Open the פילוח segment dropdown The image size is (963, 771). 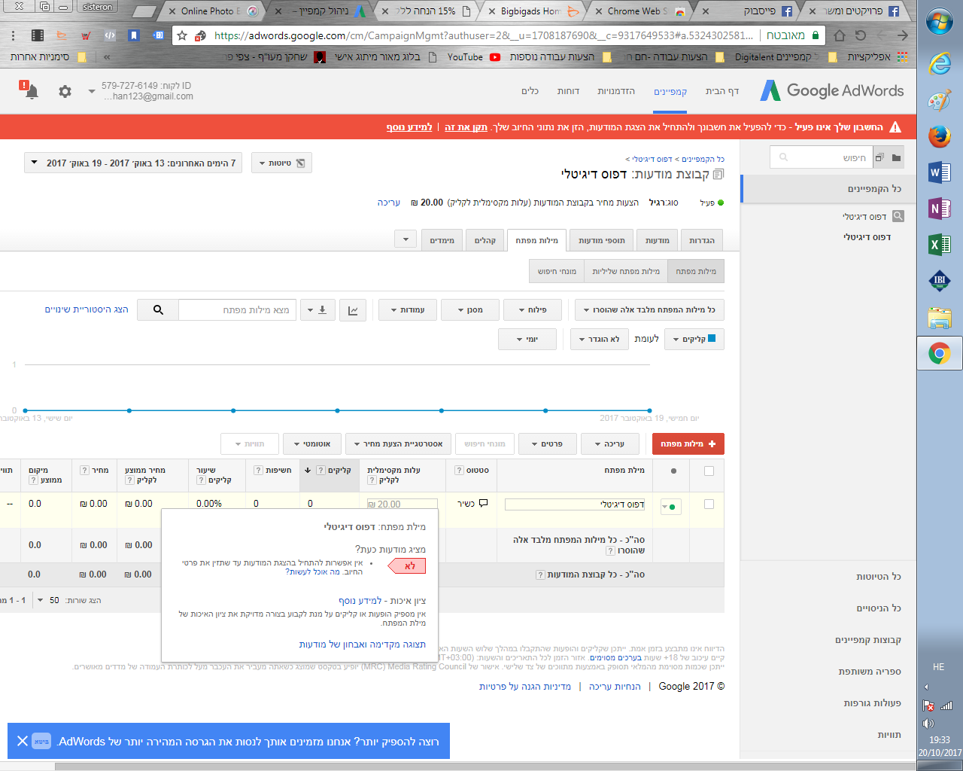click(533, 309)
